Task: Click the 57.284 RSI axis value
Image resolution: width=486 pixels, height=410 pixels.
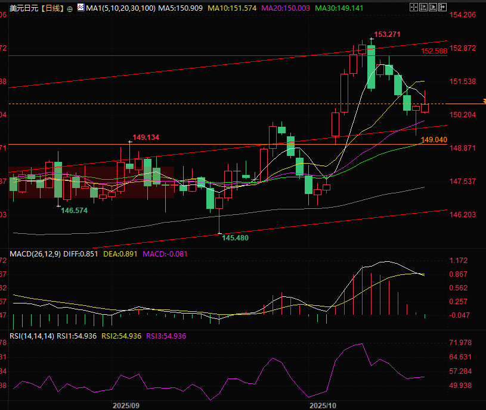Action: pyautogui.click(x=460, y=371)
